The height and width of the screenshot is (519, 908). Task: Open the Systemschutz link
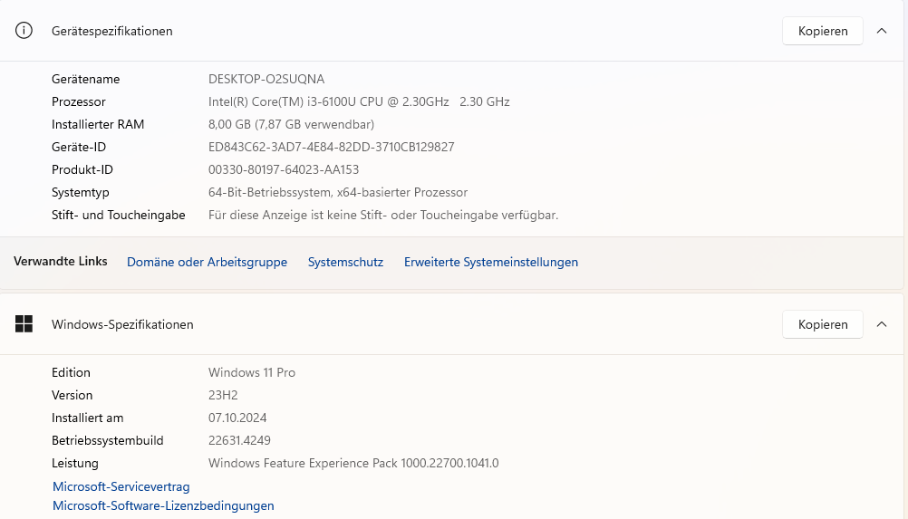pyautogui.click(x=345, y=262)
